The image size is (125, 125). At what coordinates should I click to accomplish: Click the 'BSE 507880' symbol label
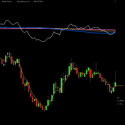click(x=38, y=1)
